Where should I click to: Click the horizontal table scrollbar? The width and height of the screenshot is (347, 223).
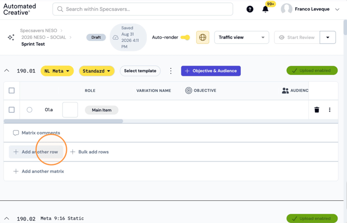63,121
